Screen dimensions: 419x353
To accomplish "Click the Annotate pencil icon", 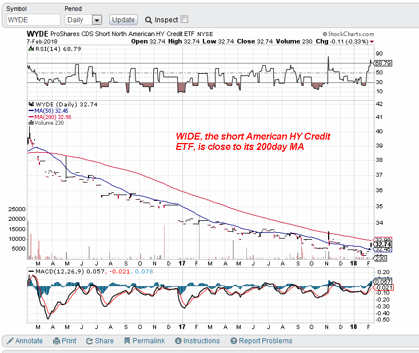I will click(10, 340).
